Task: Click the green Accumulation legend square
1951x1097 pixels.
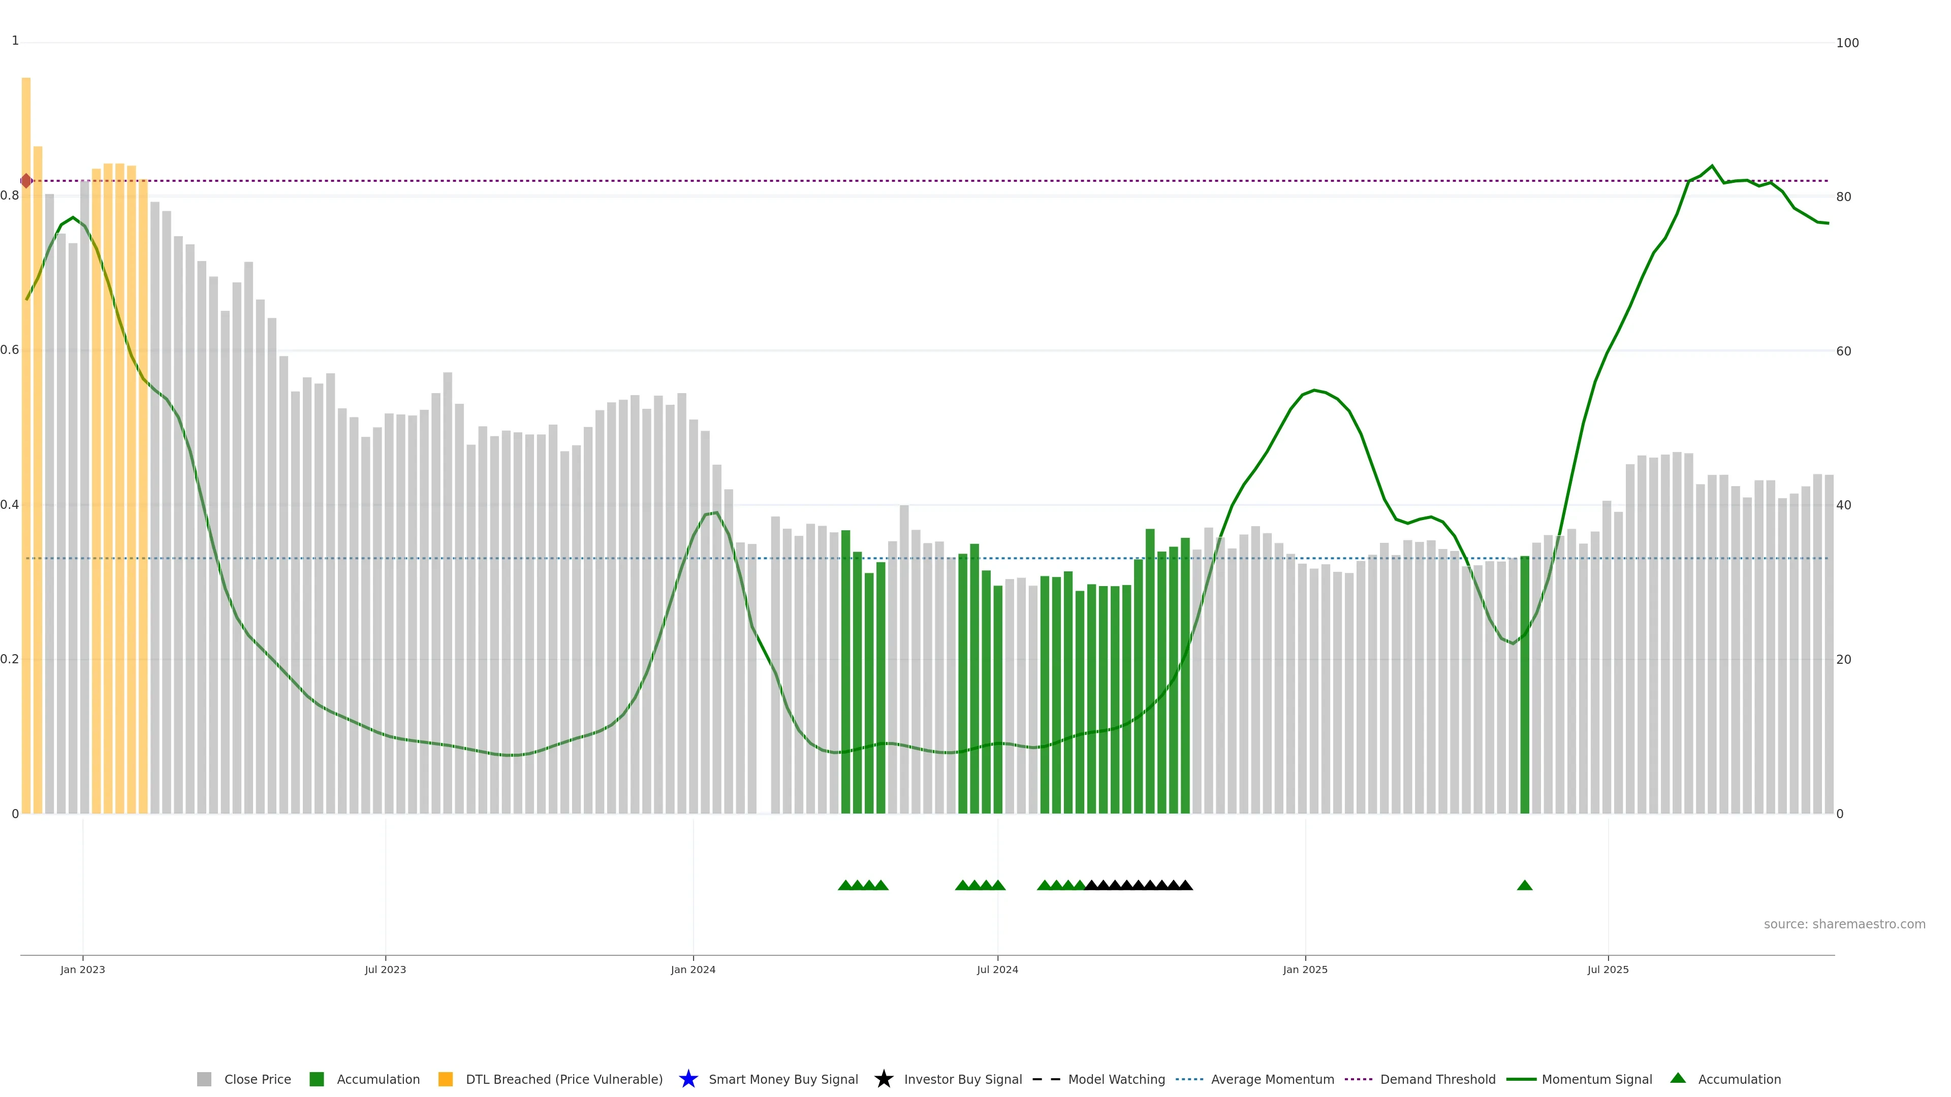Action: click(317, 1079)
